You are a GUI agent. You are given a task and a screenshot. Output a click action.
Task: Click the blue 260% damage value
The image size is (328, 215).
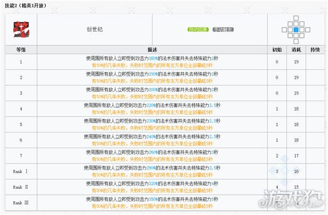pos(153,153)
